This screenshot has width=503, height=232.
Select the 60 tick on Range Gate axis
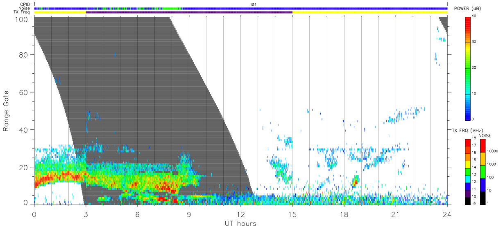(x=23, y=92)
